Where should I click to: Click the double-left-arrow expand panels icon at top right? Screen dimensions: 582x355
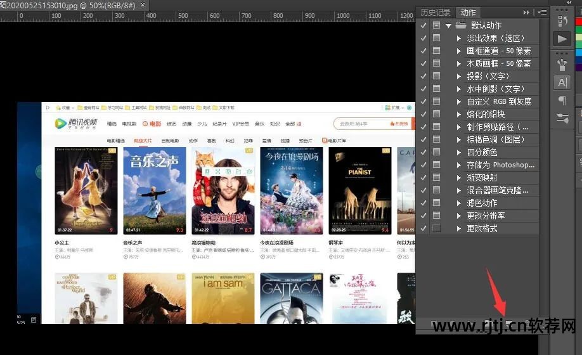(569, 3)
